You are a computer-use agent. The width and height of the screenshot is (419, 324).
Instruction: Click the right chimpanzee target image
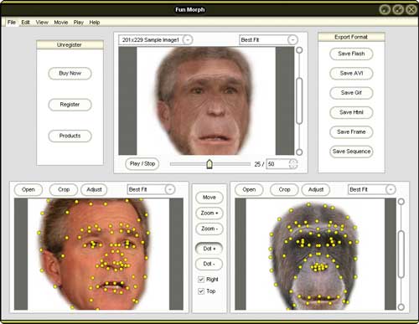click(315, 254)
